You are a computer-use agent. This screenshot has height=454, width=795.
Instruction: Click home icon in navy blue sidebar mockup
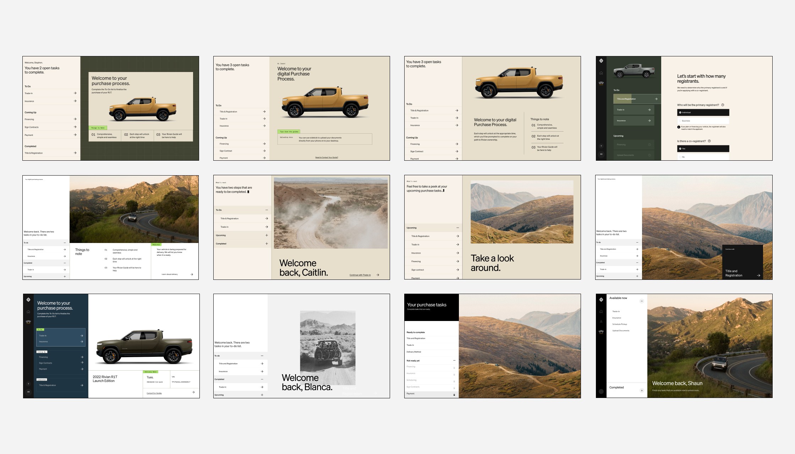(x=28, y=312)
